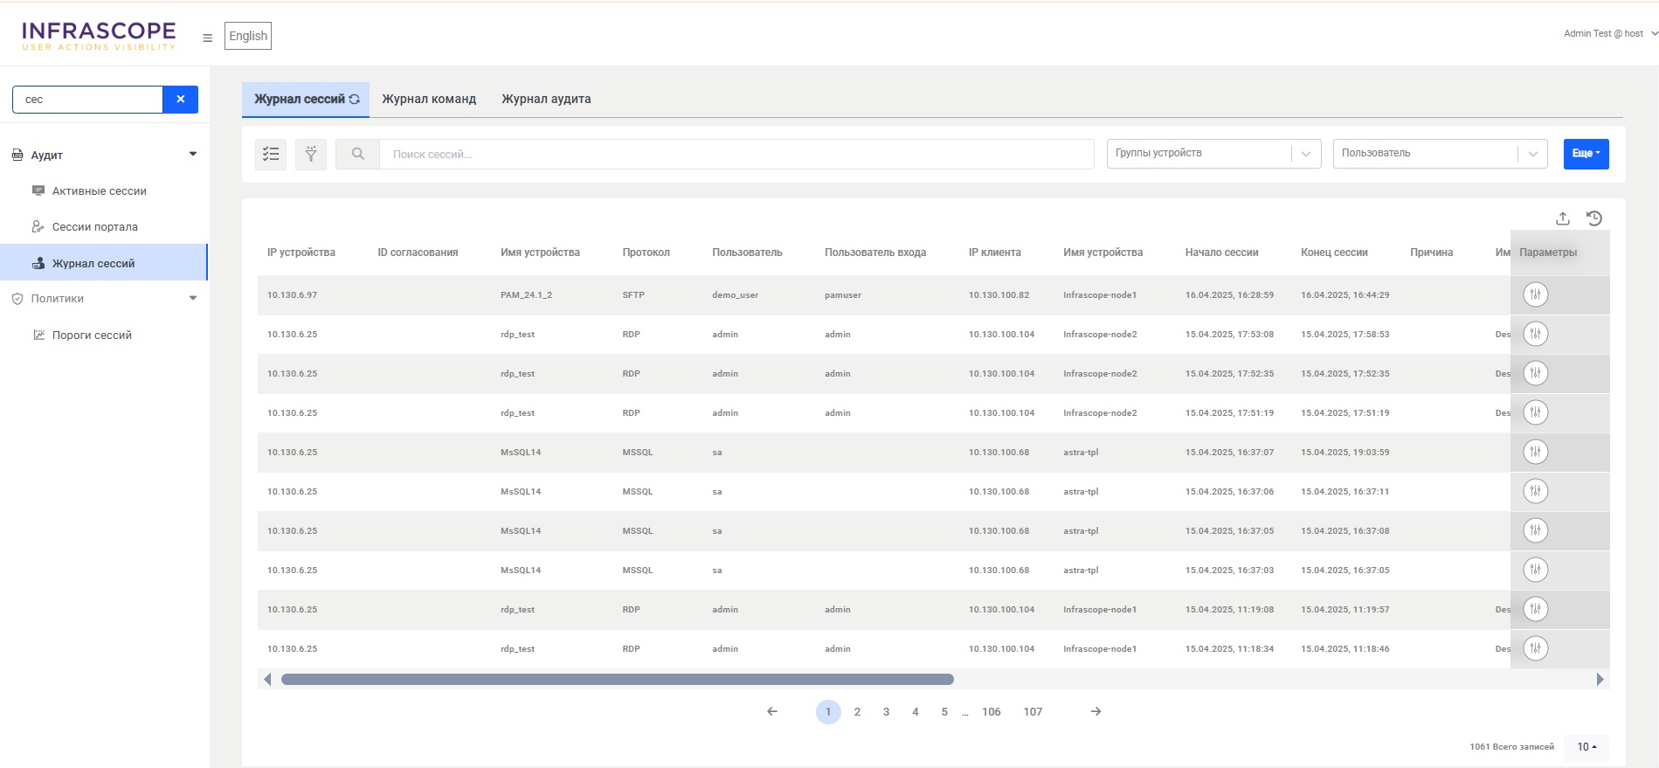Open the column checklist selector icon
The image size is (1659, 768).
click(271, 154)
